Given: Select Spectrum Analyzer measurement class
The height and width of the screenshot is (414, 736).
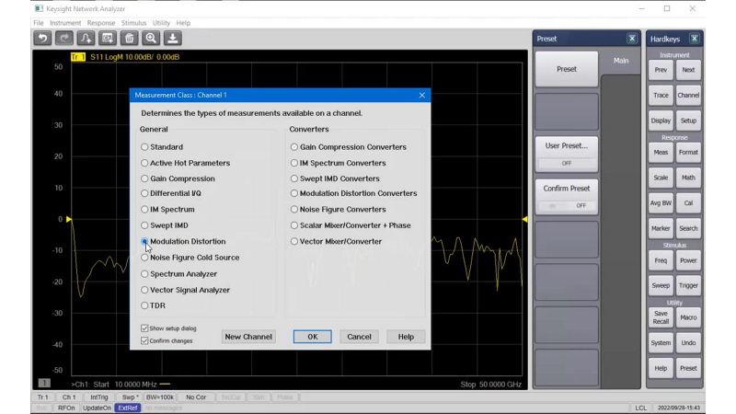Looking at the screenshot, I should click(x=144, y=273).
